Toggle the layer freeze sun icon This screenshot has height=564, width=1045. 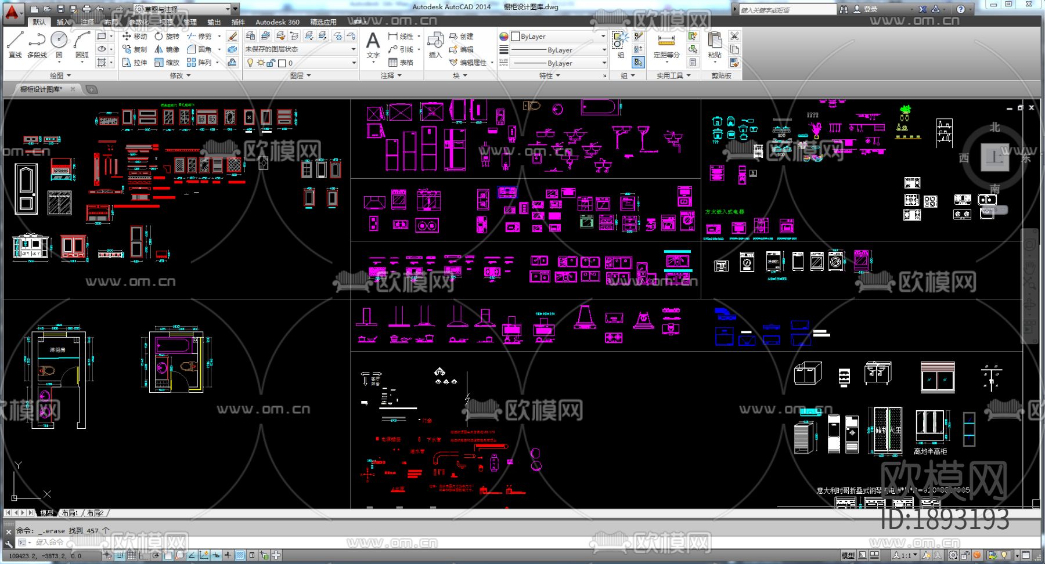point(261,63)
